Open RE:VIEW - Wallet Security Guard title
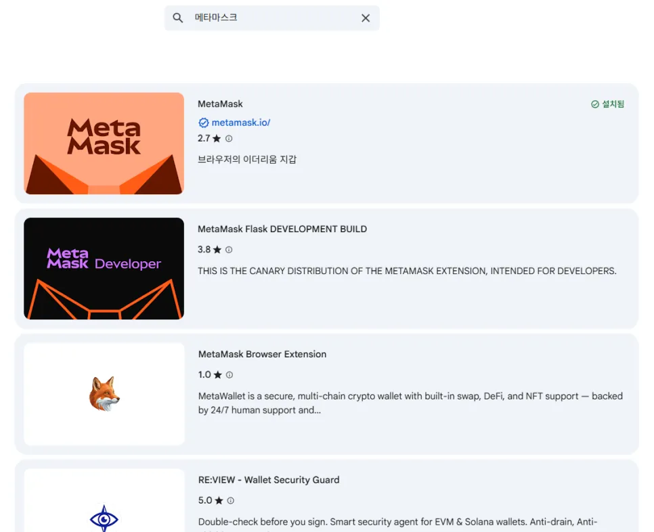 269,480
